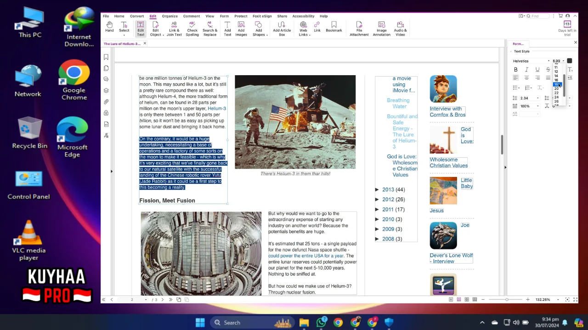588x330 pixels.
Task: Switch to the Protect tab
Action: (x=241, y=16)
